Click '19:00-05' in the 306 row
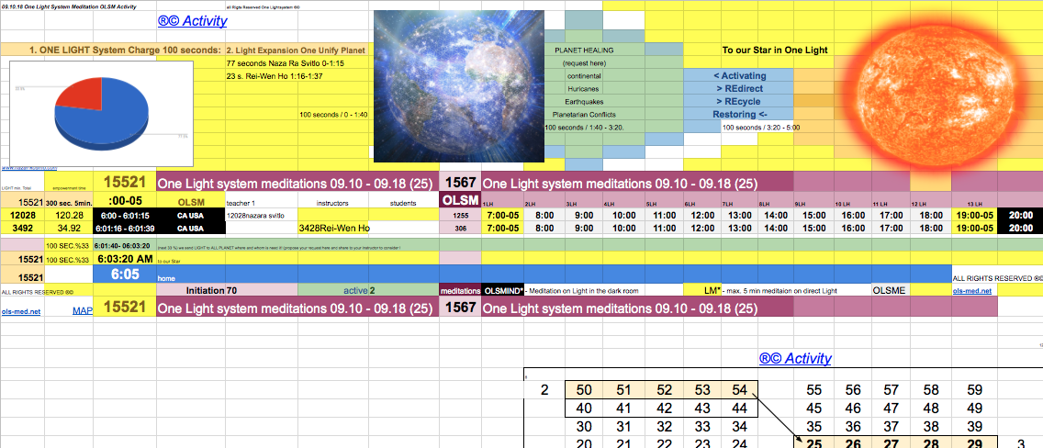1043x448 pixels. (973, 228)
